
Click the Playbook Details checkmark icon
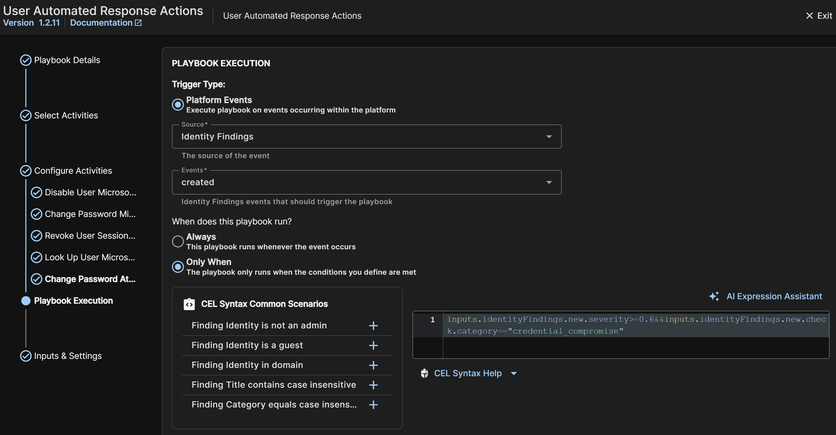26,60
